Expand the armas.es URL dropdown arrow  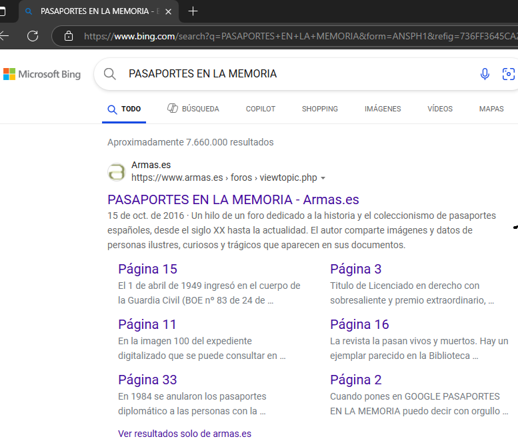[323, 178]
